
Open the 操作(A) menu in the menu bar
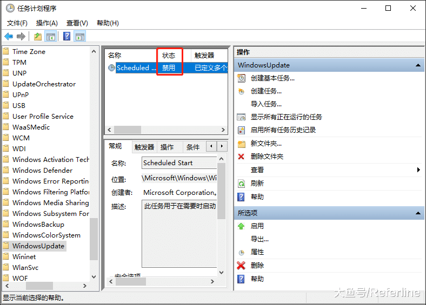pyautogui.click(x=47, y=23)
